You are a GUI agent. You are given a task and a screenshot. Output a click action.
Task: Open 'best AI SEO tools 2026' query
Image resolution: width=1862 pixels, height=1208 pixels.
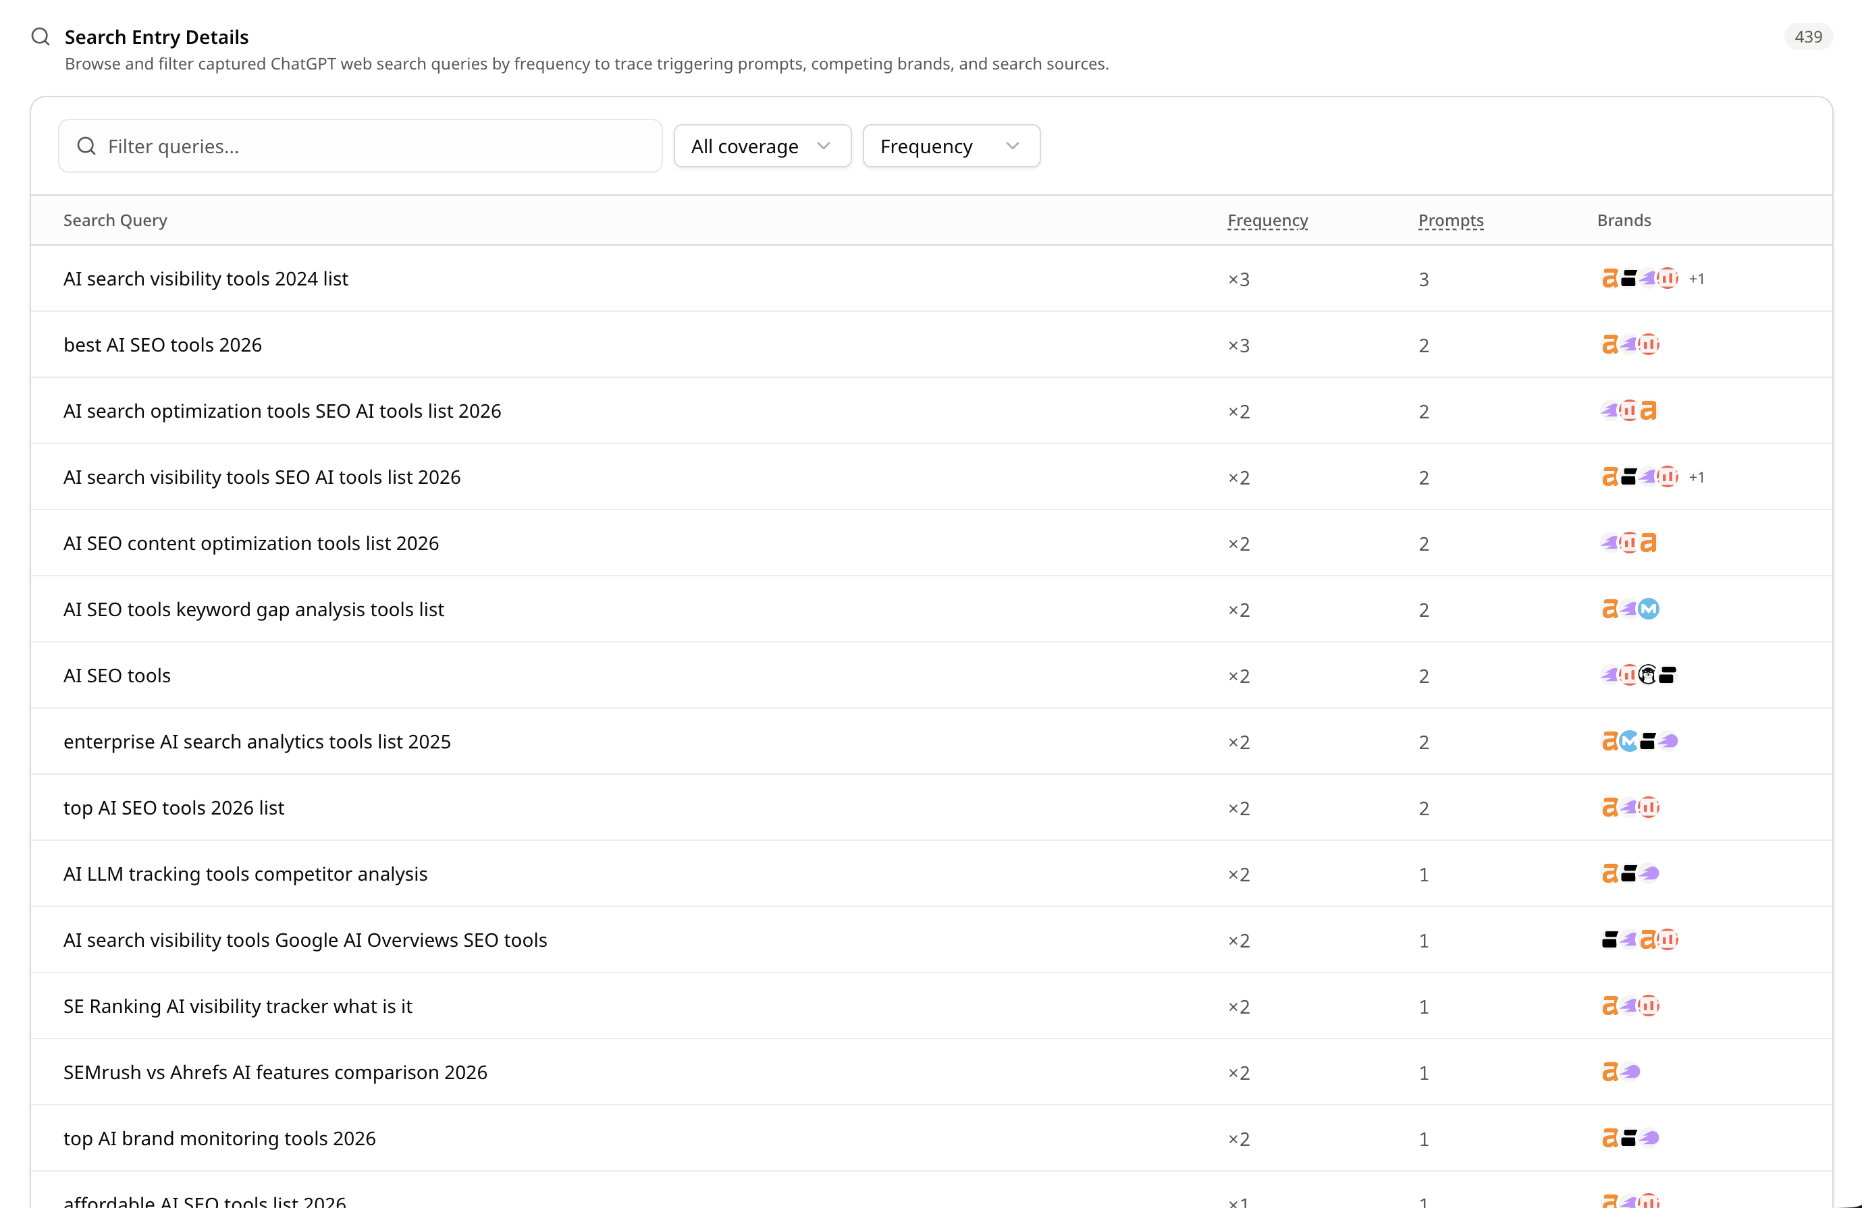coord(163,345)
